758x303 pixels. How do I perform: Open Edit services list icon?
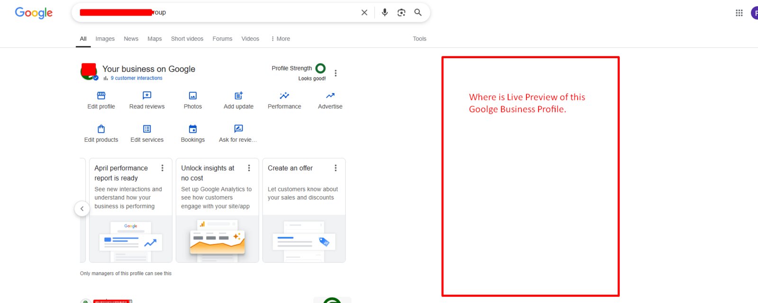pyautogui.click(x=147, y=129)
